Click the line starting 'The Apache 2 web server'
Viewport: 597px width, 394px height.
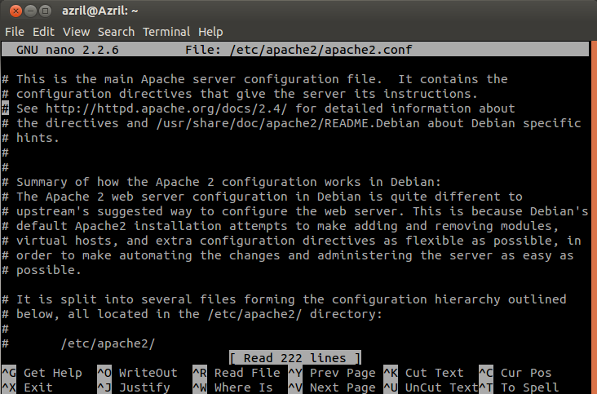tap(262, 197)
